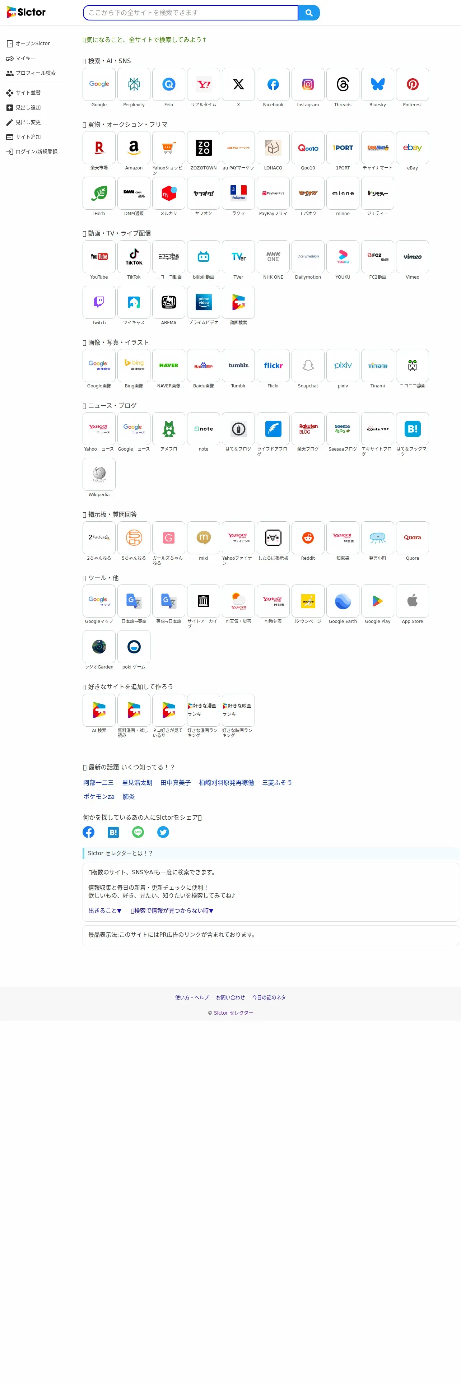Select the iHerb leaf icon
This screenshot has width=461, height=1383.
(99, 193)
